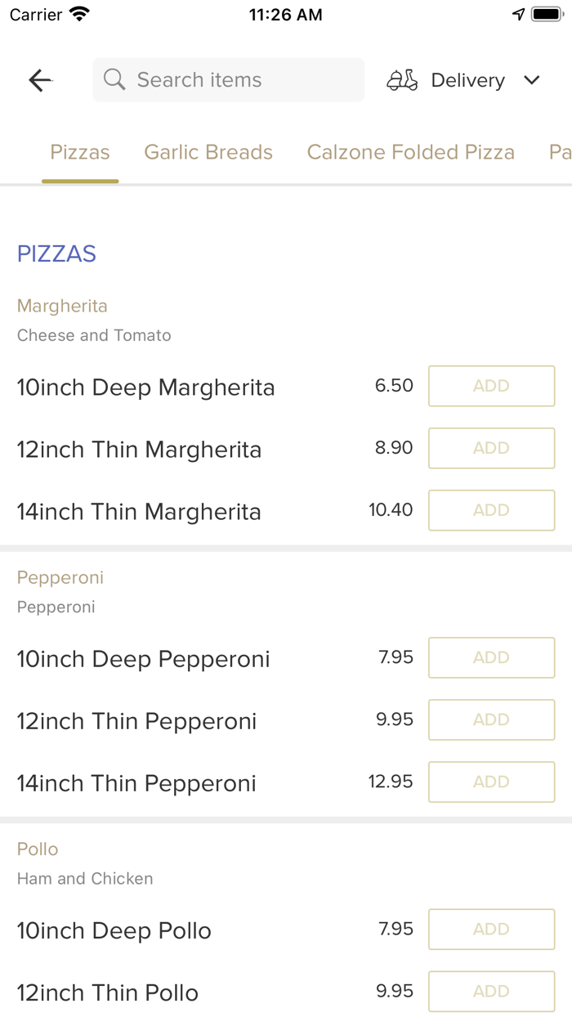
Task: Add 10inch Deep Margherita to order
Action: pos(491,386)
